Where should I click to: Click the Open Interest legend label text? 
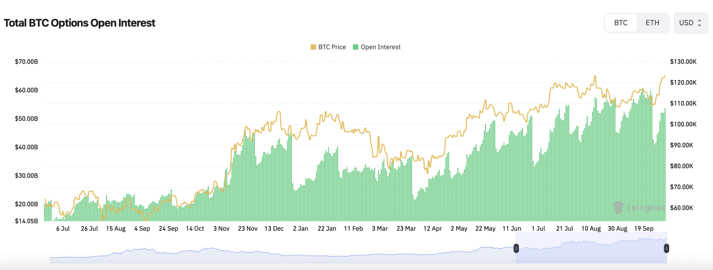[x=380, y=47]
